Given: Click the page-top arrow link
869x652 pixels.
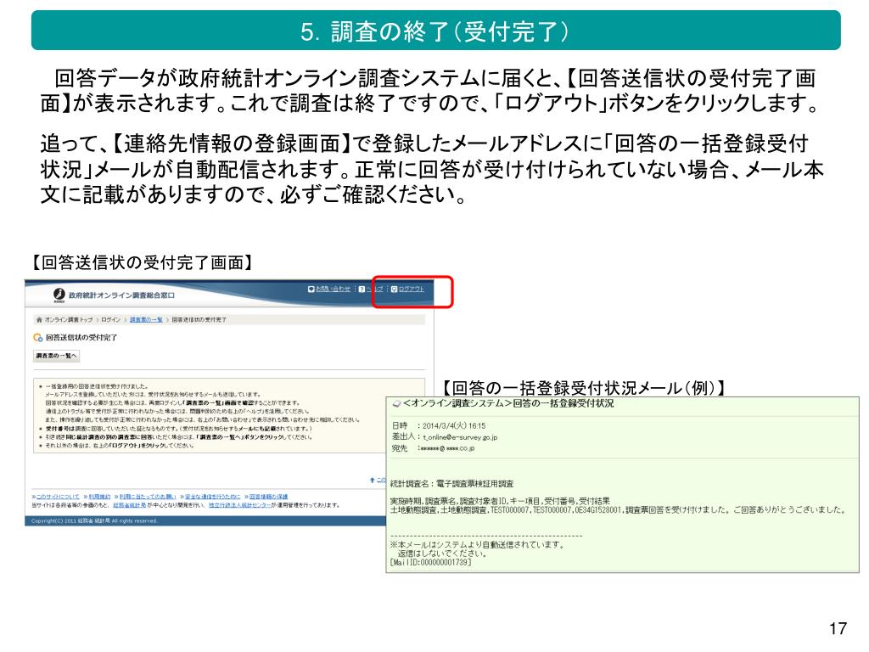Looking at the screenshot, I should tap(378, 481).
